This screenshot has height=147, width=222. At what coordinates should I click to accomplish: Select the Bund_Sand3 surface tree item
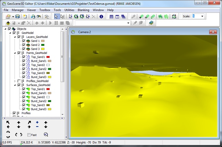[x=39, y=109]
